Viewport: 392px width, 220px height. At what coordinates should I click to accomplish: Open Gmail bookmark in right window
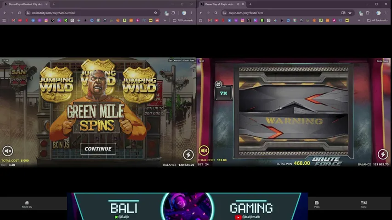210,21
